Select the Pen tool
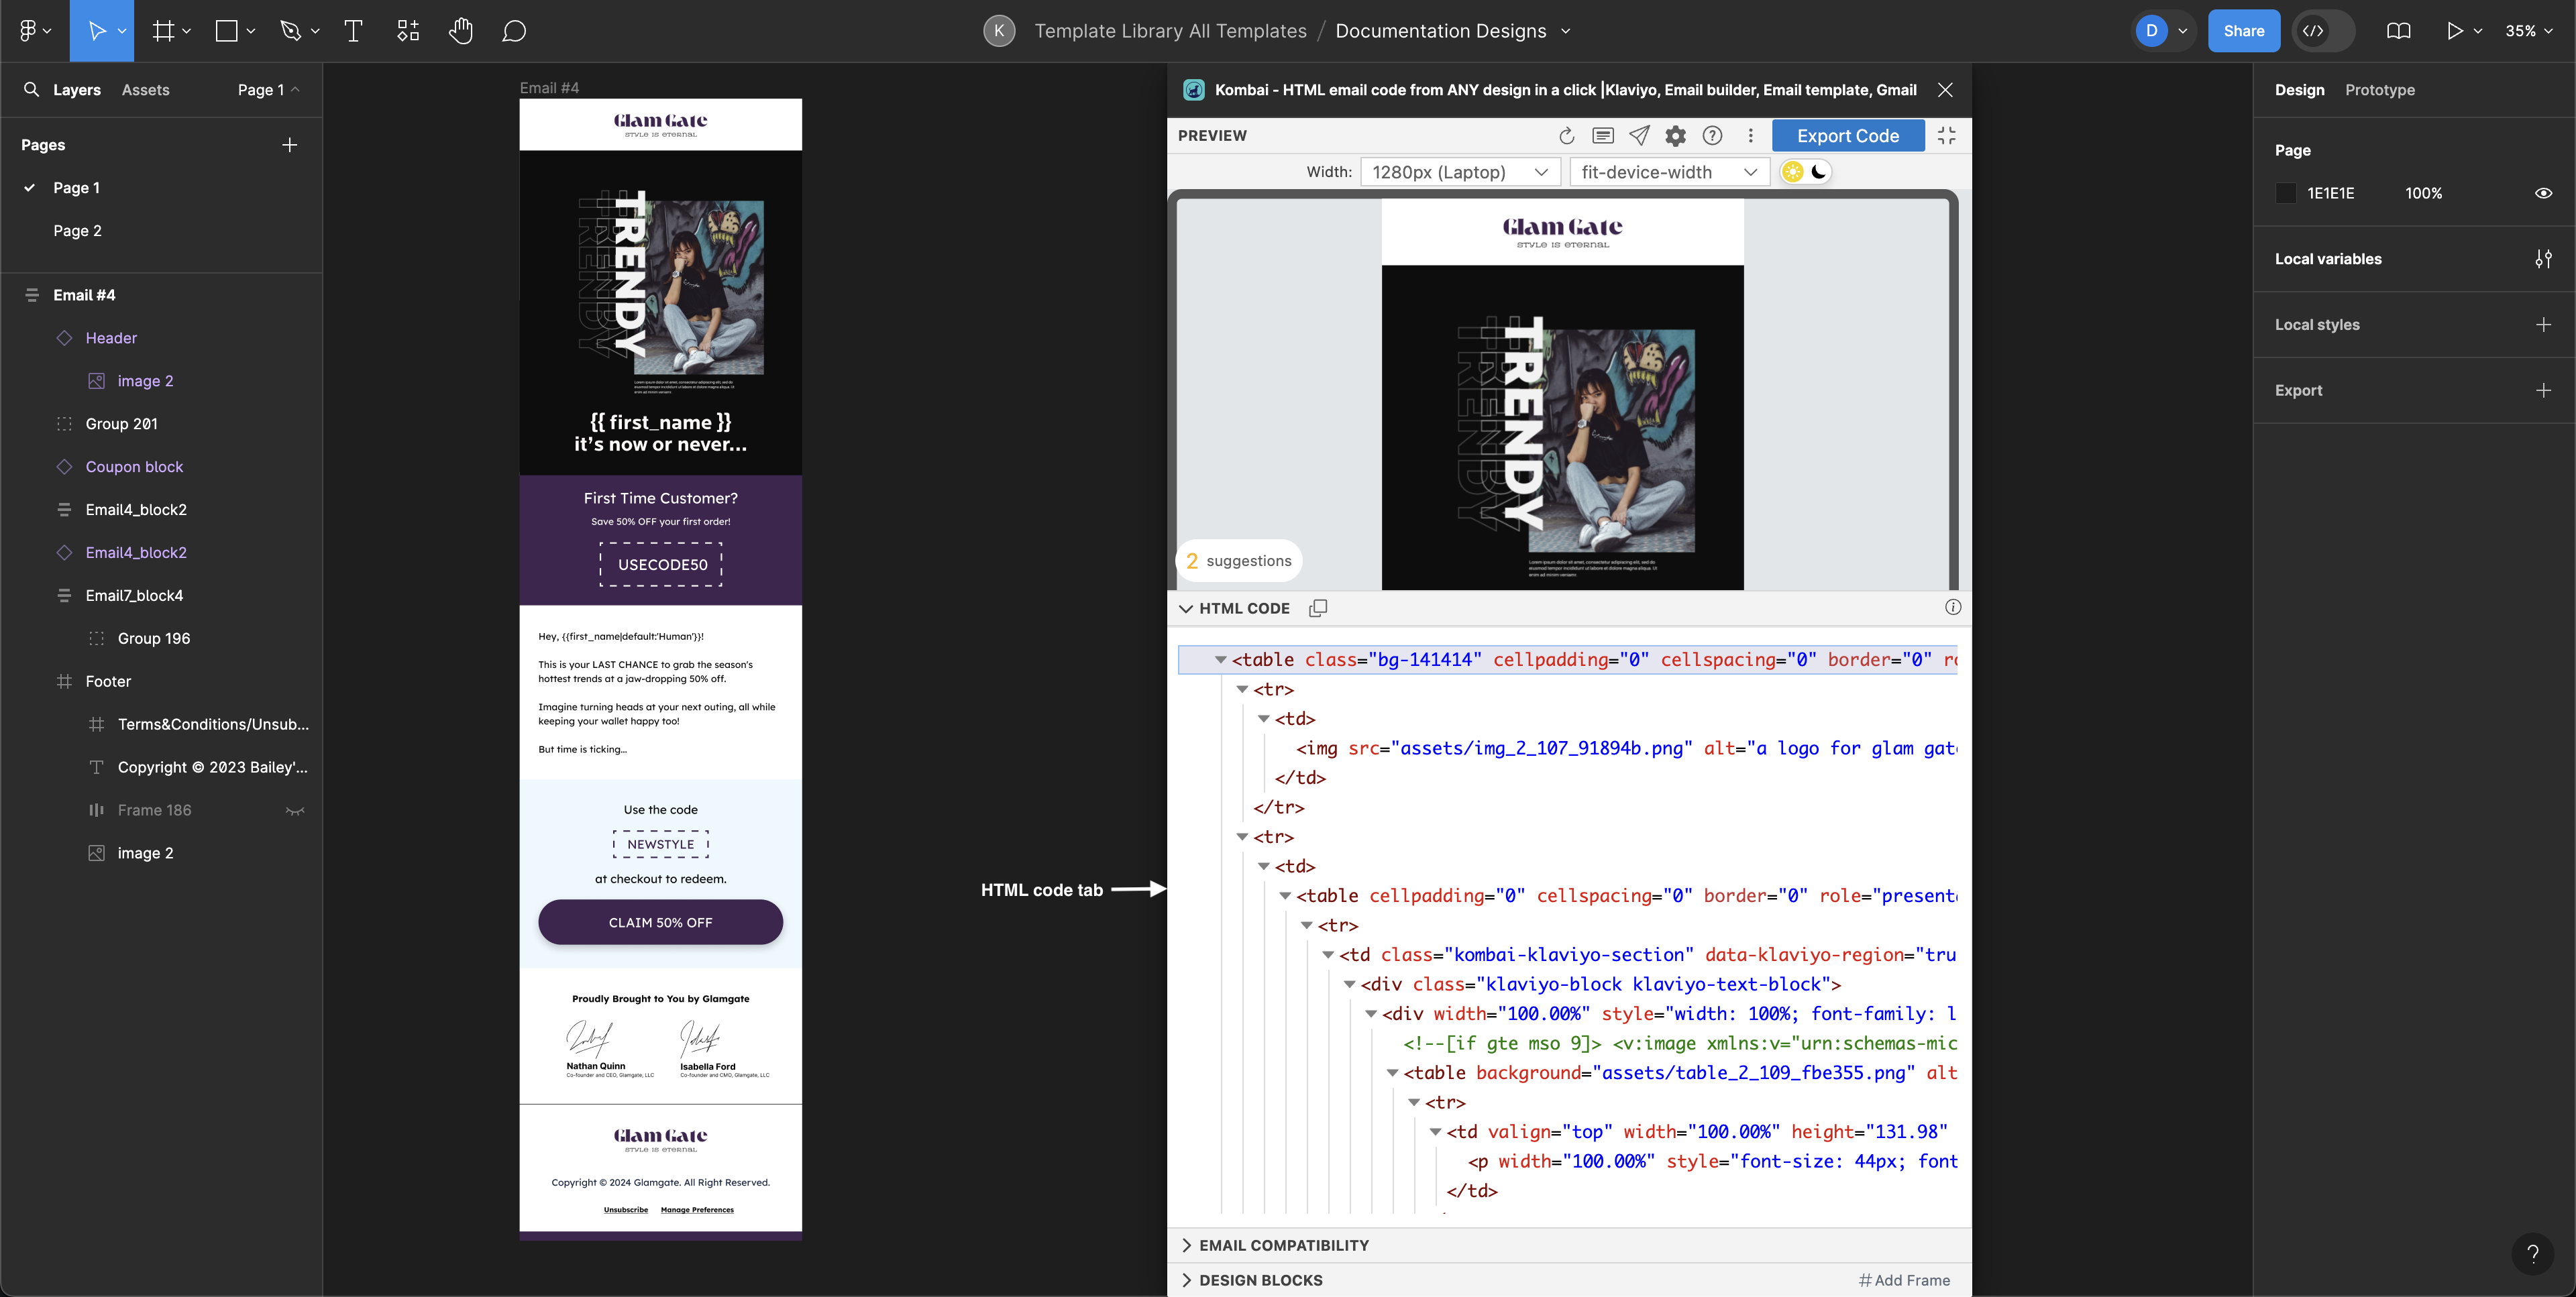Image resolution: width=2576 pixels, height=1297 pixels. [291, 31]
